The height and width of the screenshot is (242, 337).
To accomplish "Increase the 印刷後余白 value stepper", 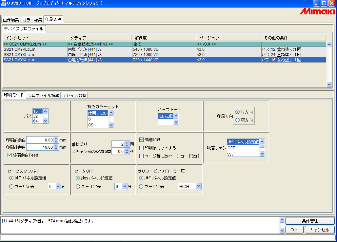I will [x=56, y=146].
